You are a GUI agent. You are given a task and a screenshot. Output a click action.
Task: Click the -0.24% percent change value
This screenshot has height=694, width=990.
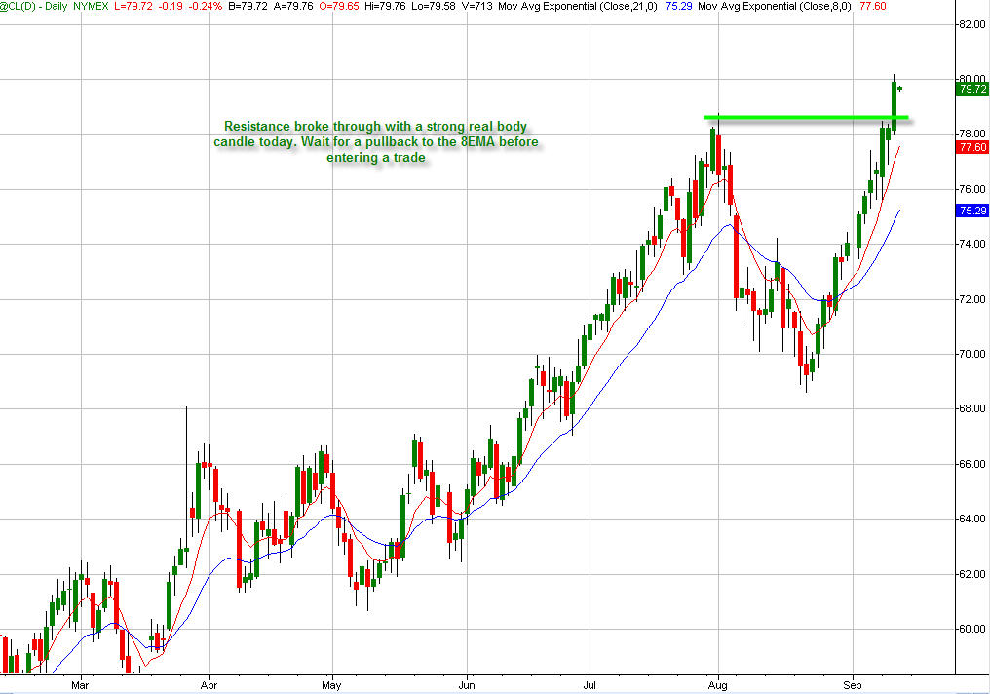pos(206,6)
